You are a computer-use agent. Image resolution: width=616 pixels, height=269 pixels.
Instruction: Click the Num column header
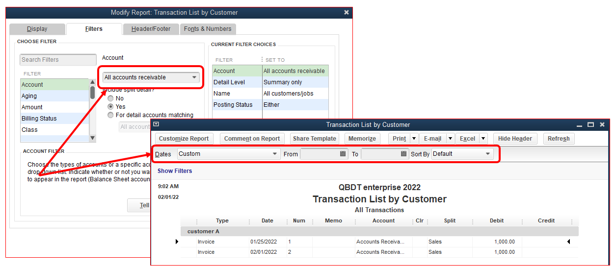point(299,221)
